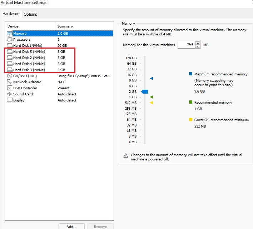The width and height of the screenshot is (253, 229).
Task: Select the Sound Card speaker icon
Action: click(x=10, y=94)
